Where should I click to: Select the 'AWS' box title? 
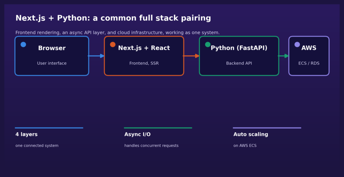pyautogui.click(x=309, y=48)
